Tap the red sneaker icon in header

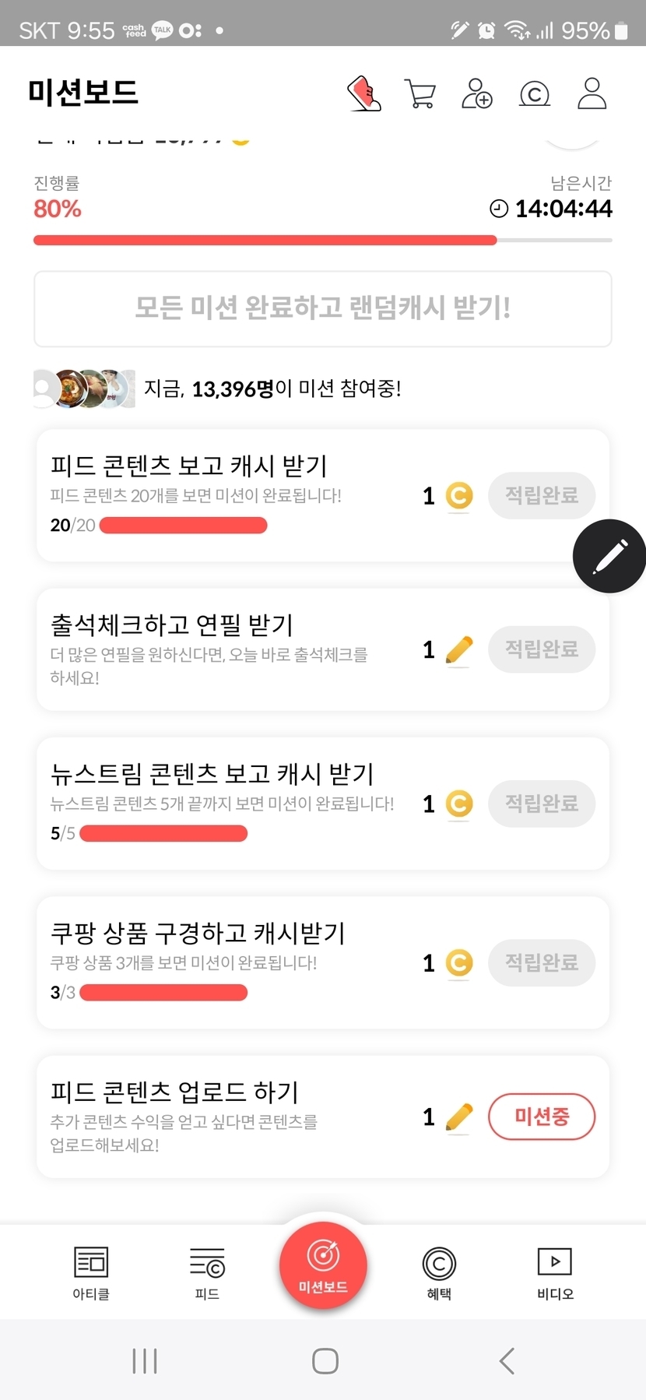coord(364,93)
